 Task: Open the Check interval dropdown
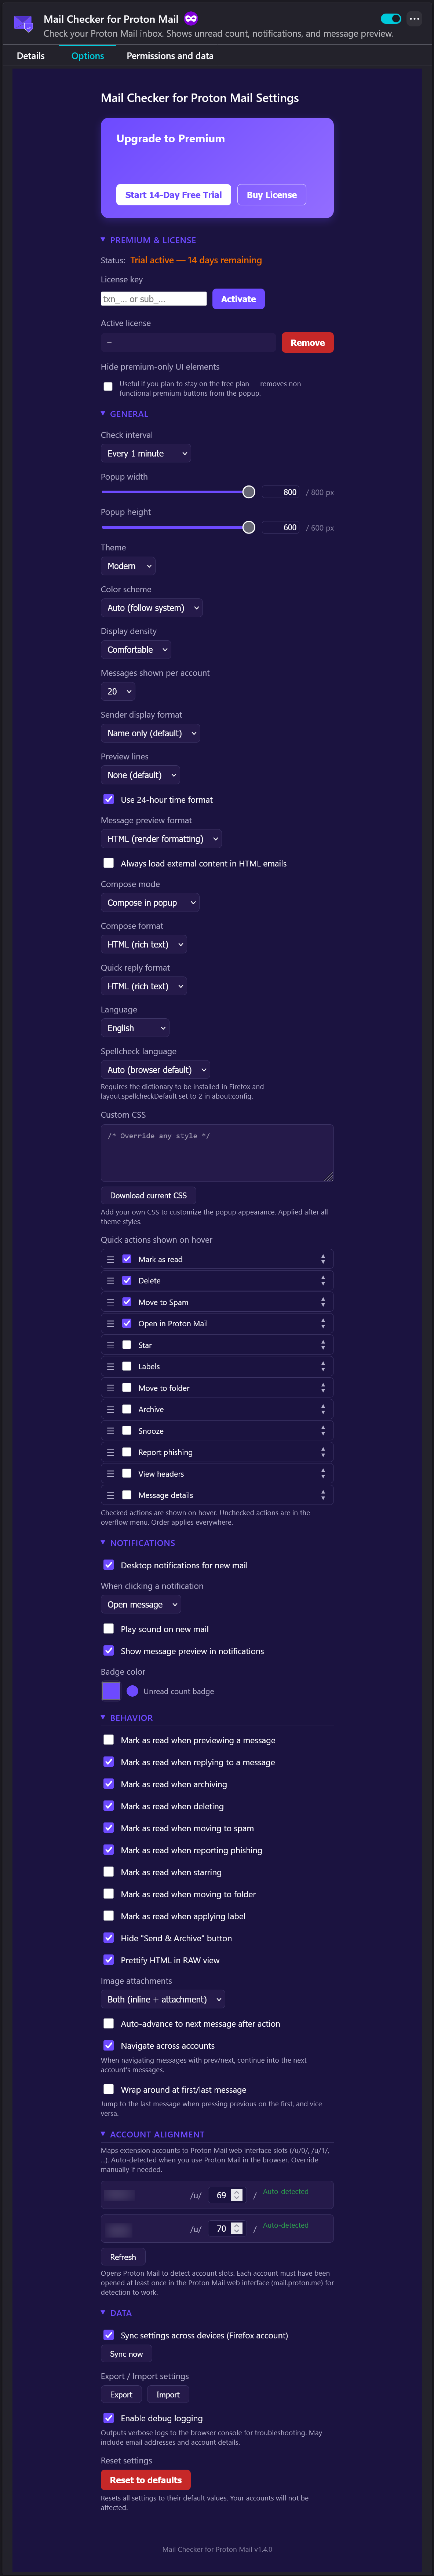[146, 453]
